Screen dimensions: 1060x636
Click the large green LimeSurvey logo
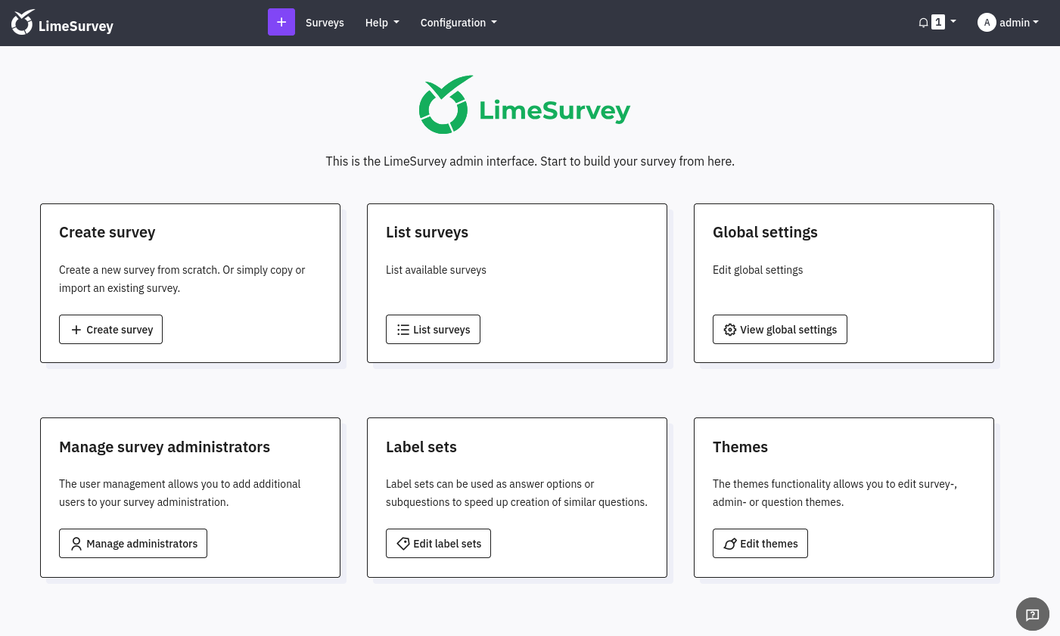524,105
